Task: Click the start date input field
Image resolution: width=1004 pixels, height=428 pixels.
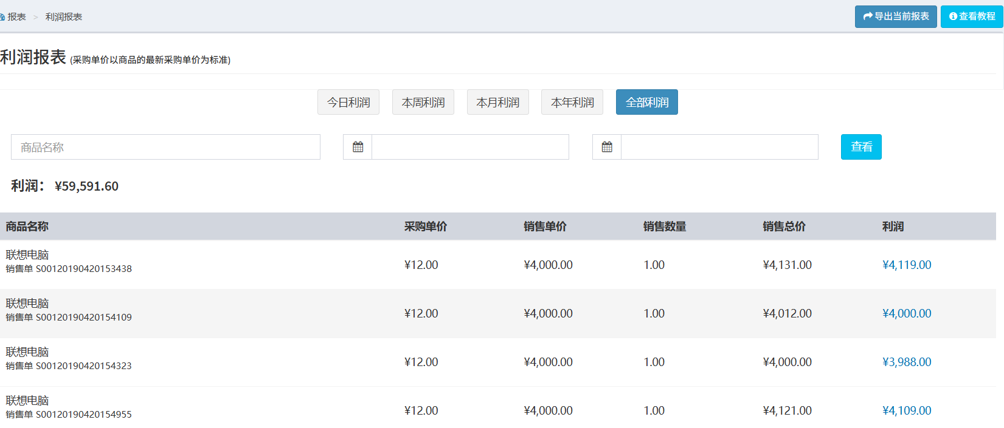Action: [470, 147]
